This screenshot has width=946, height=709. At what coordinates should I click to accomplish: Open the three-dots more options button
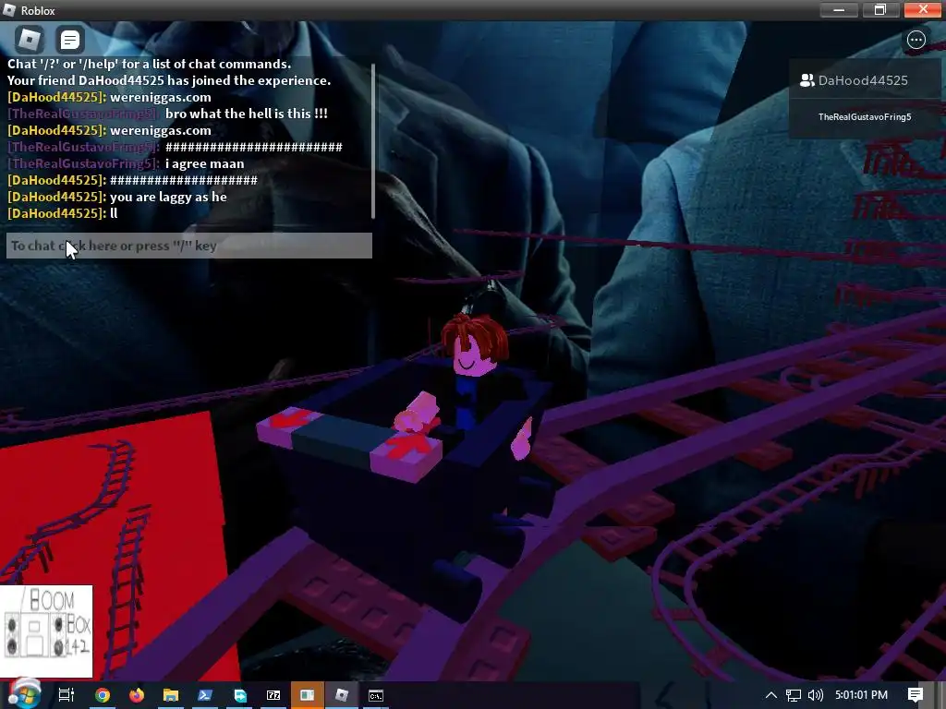click(916, 40)
